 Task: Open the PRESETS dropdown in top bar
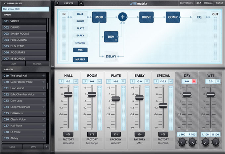pos(69,3)
